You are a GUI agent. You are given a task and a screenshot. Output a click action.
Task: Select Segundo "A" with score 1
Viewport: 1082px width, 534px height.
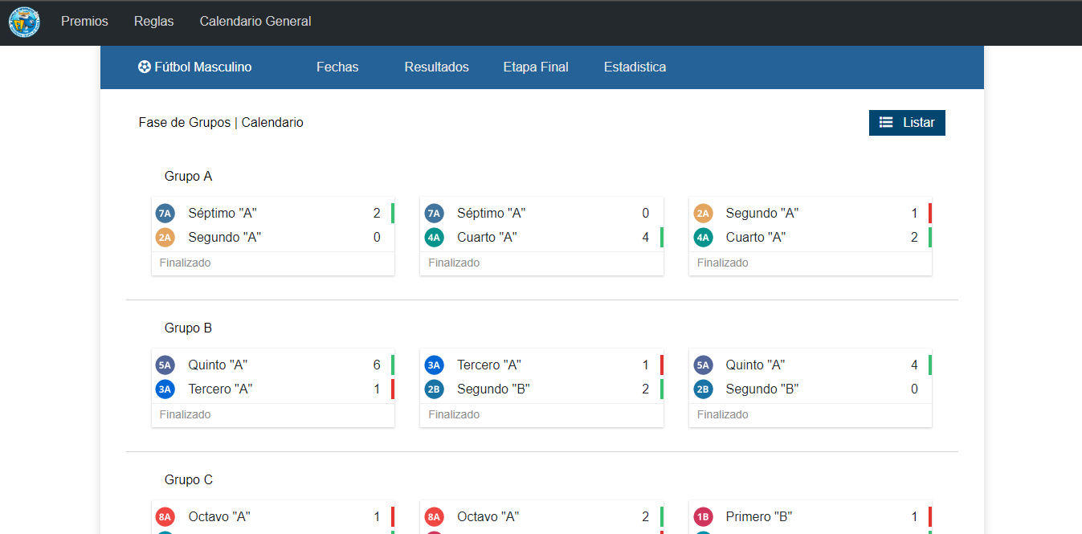click(x=762, y=214)
